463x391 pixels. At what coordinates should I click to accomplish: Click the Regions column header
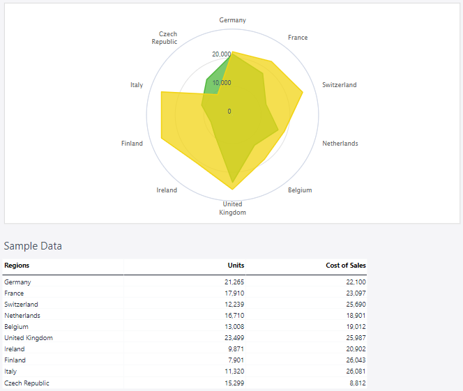(x=17, y=266)
